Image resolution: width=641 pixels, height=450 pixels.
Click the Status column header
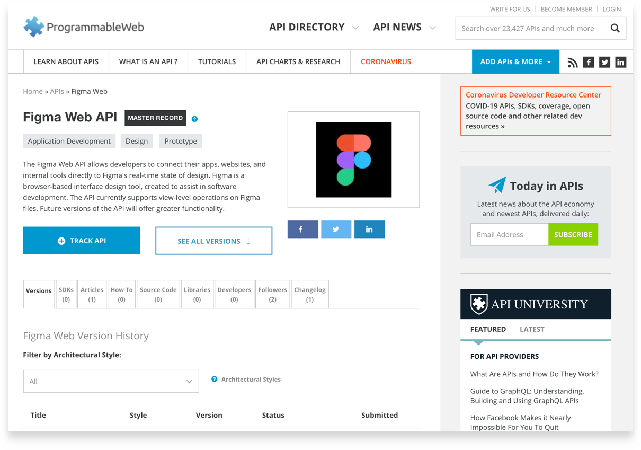point(273,415)
